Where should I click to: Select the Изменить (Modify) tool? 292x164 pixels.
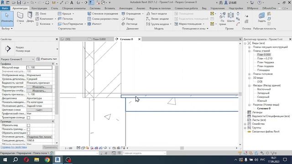[x=7, y=18]
